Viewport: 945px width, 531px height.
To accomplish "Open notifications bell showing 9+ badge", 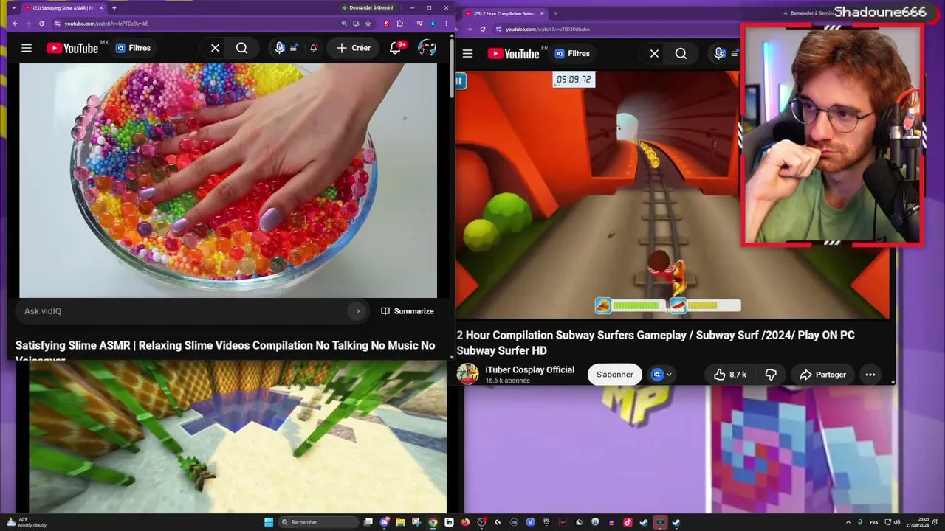I will (x=396, y=48).
